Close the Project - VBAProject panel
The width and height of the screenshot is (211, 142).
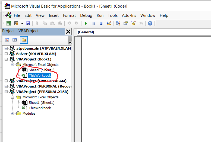[68, 32]
